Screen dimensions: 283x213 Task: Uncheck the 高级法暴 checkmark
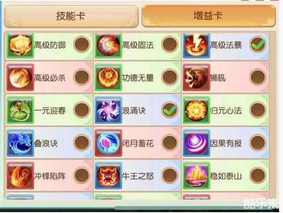coord(258,45)
